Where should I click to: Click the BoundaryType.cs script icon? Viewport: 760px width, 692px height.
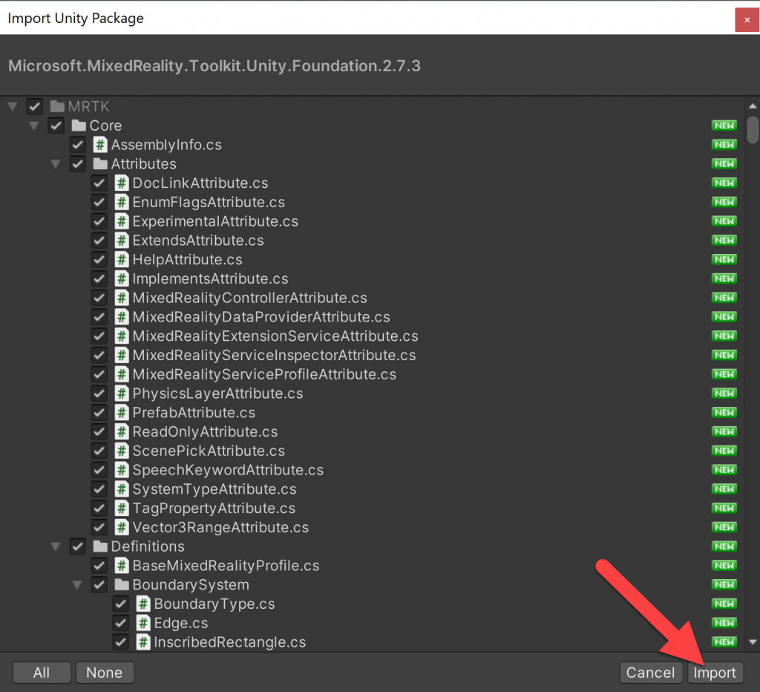(x=143, y=604)
